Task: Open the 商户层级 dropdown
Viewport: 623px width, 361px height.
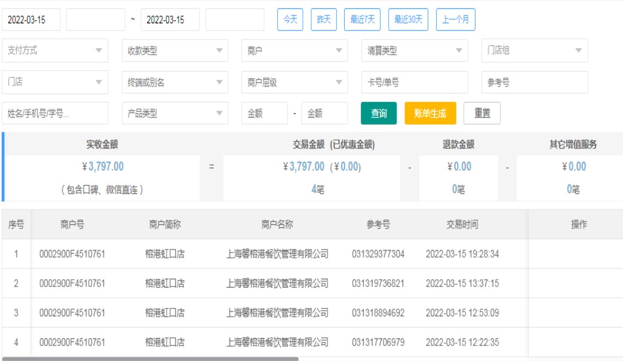Action: tap(294, 82)
